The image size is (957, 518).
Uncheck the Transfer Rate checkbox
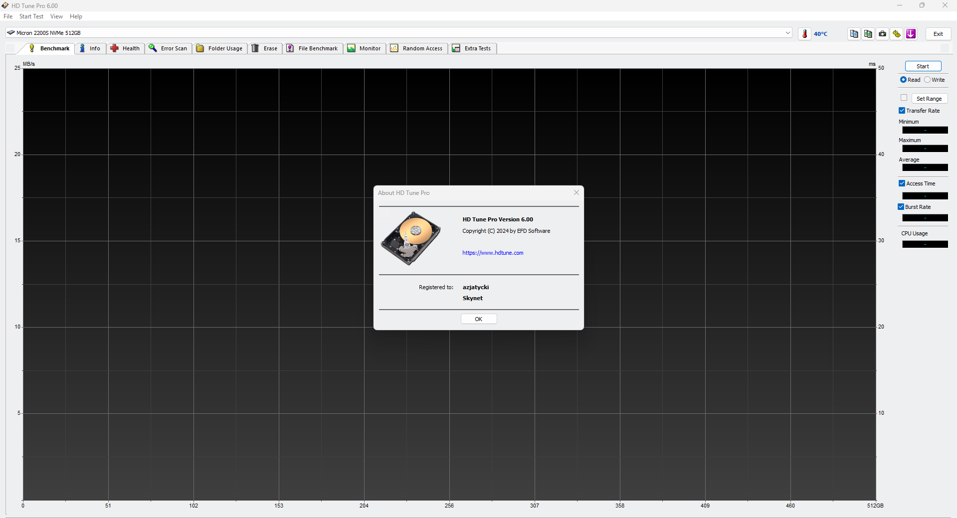coord(902,111)
